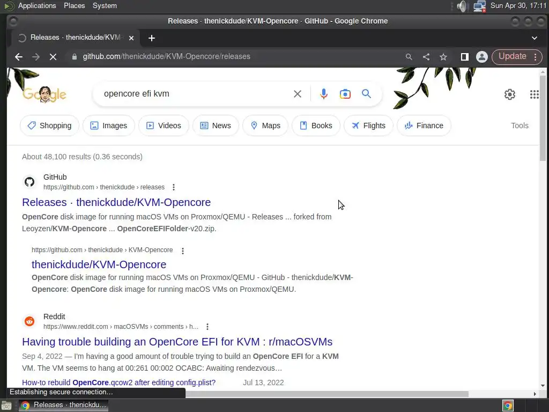Open the Applications menu
The width and height of the screenshot is (549, 412).
tap(37, 5)
